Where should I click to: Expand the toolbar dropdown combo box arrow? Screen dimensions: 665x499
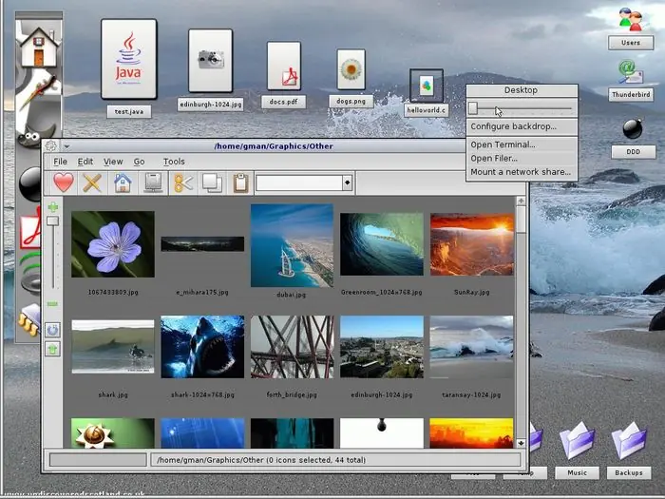347,182
